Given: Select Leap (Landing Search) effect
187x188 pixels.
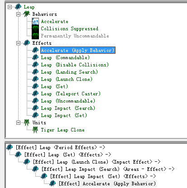Looking at the screenshot, I should point(69,72).
